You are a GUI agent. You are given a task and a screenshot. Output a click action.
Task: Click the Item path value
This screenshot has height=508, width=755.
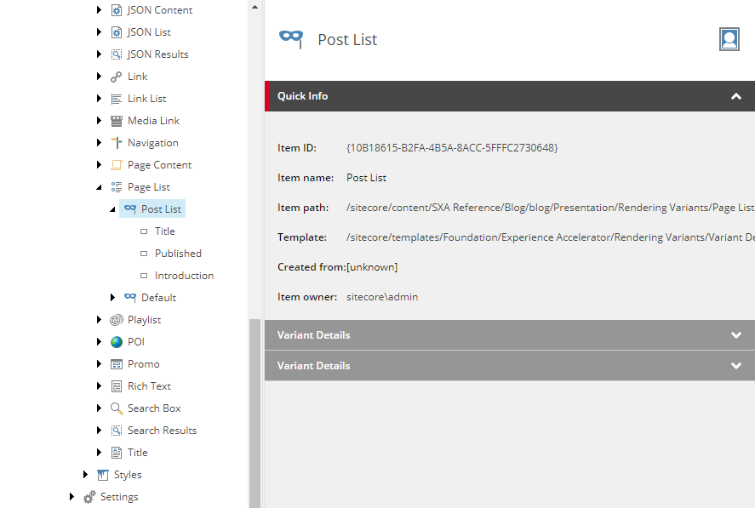(551, 208)
